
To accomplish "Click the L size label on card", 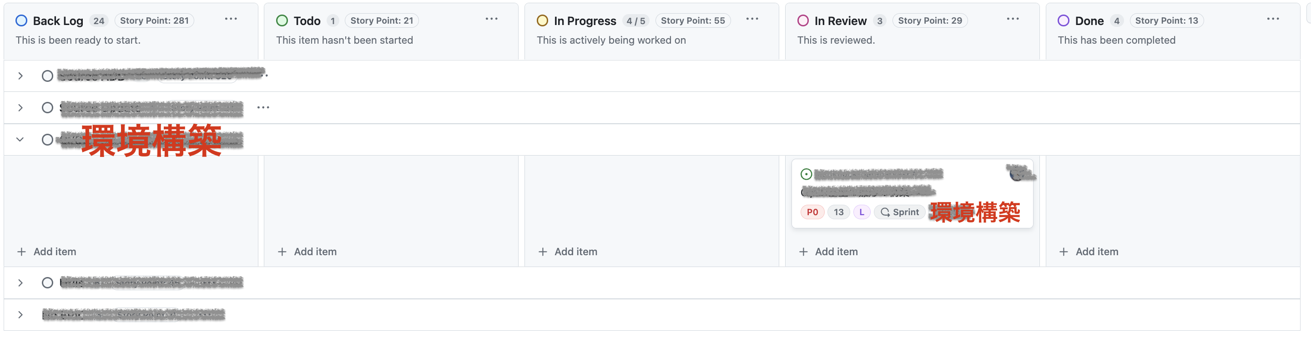I will [x=861, y=212].
